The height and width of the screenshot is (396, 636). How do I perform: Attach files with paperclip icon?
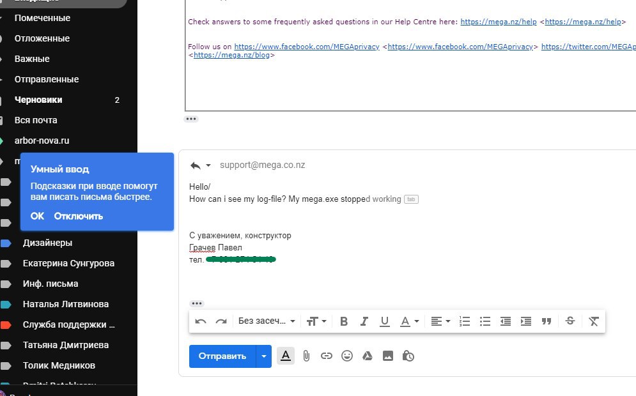tap(306, 356)
